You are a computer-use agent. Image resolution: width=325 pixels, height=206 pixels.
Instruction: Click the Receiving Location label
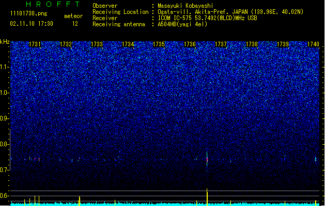click(120, 12)
